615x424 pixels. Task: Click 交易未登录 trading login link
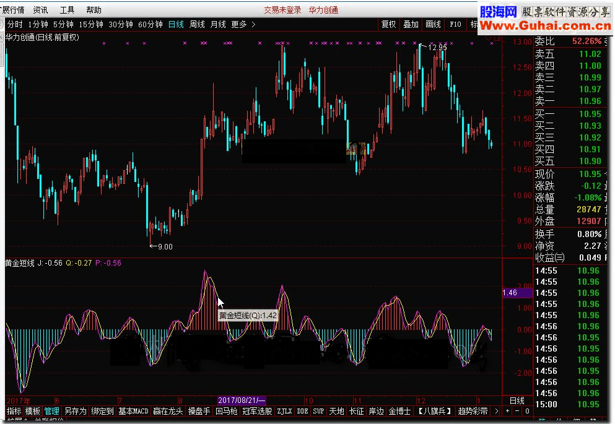point(282,10)
